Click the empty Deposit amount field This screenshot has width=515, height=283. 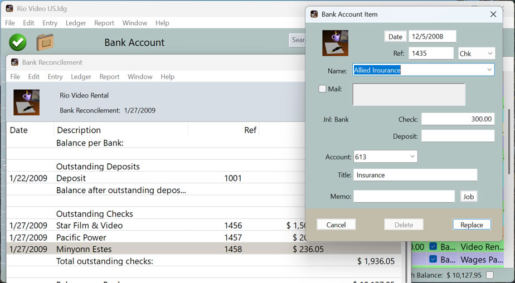(x=458, y=136)
